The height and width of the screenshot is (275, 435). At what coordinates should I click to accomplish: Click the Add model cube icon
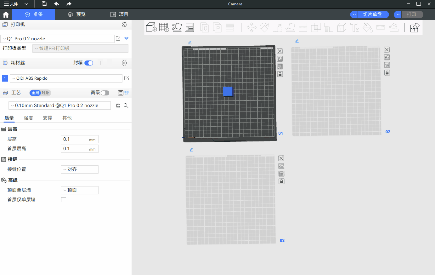pyautogui.click(x=151, y=27)
